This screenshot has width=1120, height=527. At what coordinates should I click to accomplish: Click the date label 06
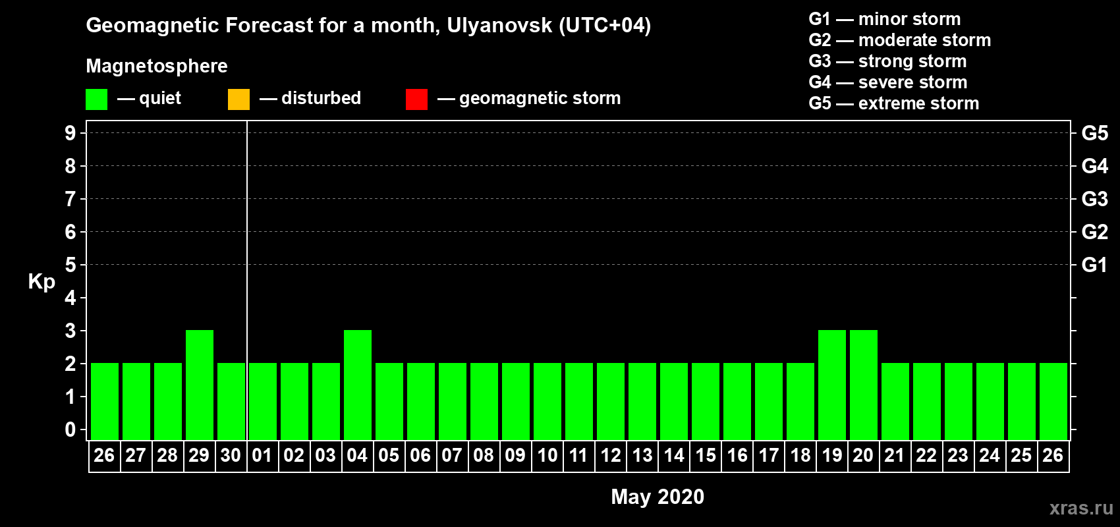tap(420, 456)
